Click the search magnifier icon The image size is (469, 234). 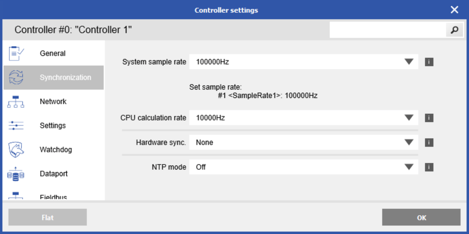(x=455, y=29)
